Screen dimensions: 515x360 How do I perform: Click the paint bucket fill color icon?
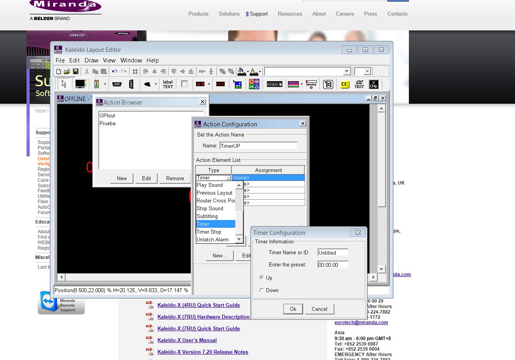(241, 71)
